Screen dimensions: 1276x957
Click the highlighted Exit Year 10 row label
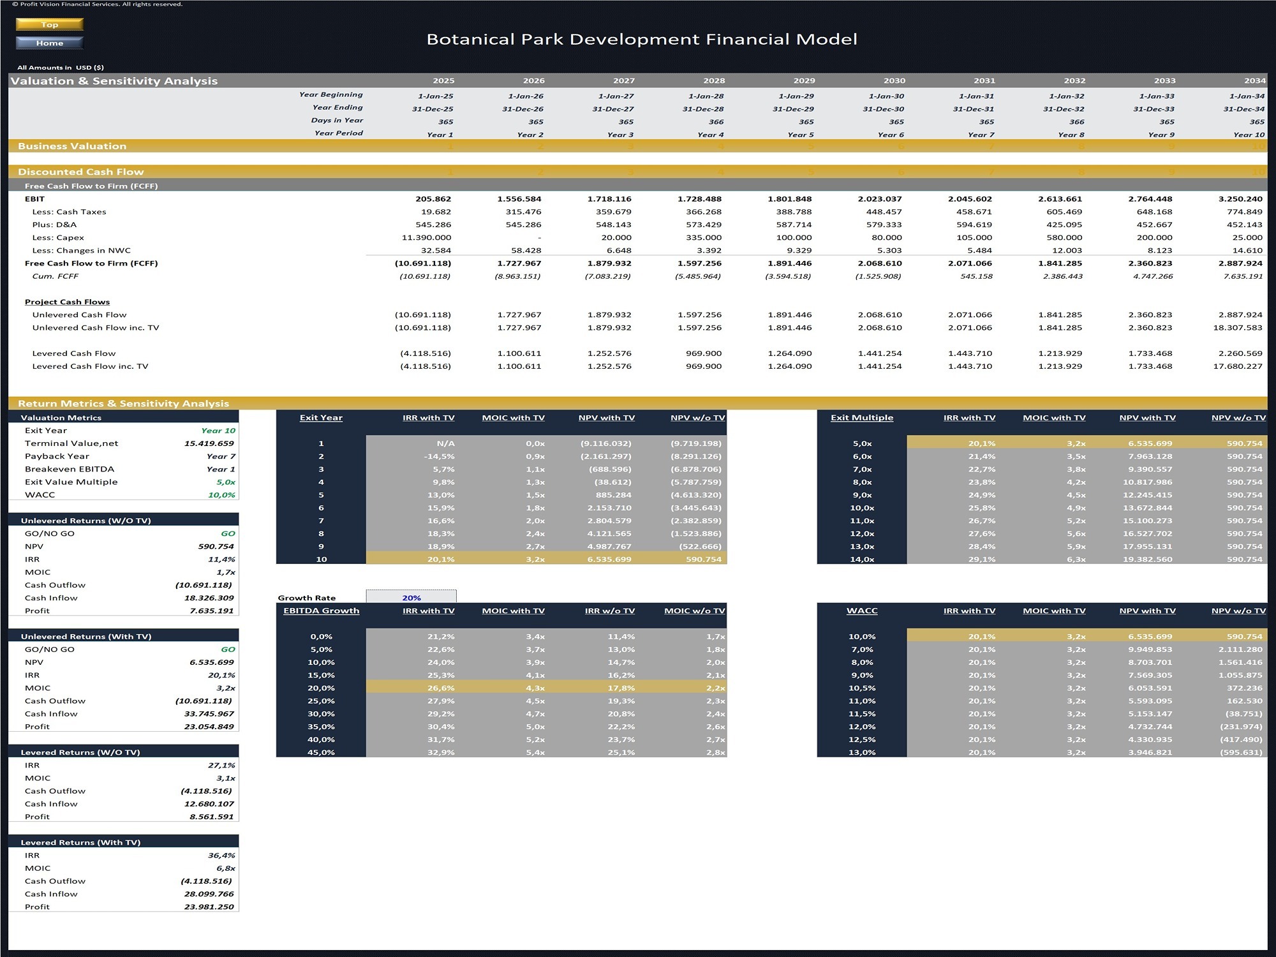(321, 559)
